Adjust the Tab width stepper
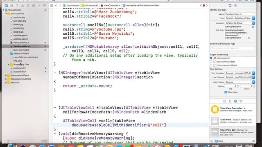This screenshot has height=147, width=262. point(238,86)
